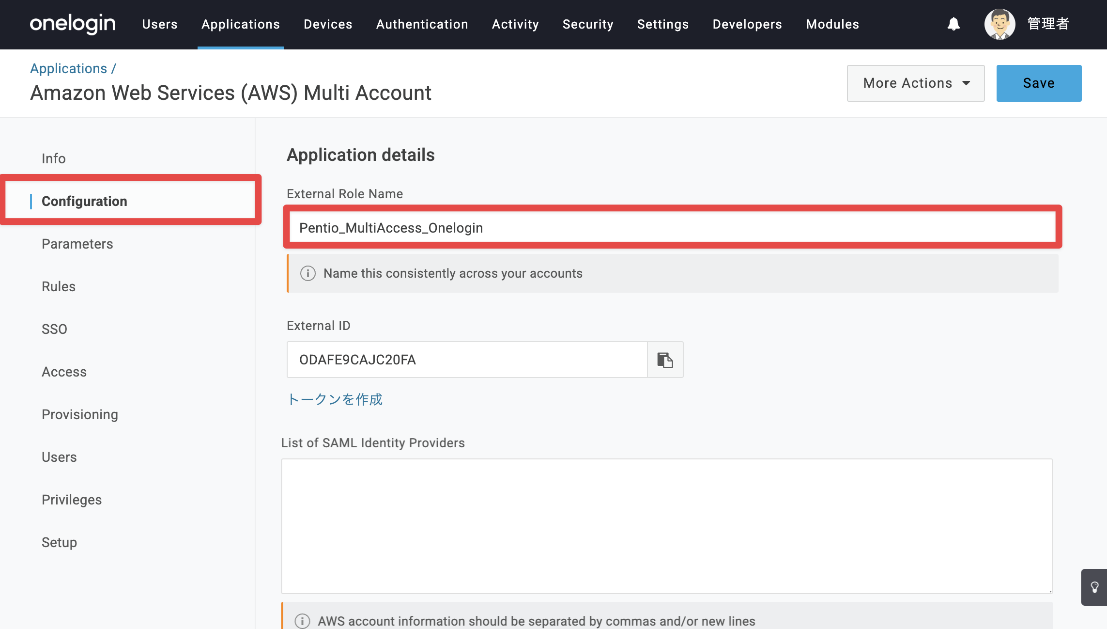The height and width of the screenshot is (629, 1107).
Task: Open the Security top menu
Action: (x=588, y=24)
